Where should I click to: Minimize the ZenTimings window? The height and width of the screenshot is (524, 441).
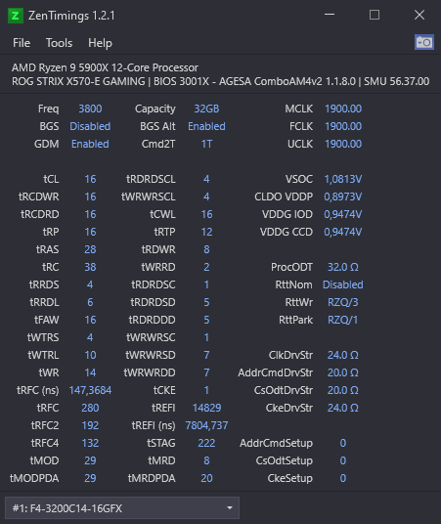330,15
